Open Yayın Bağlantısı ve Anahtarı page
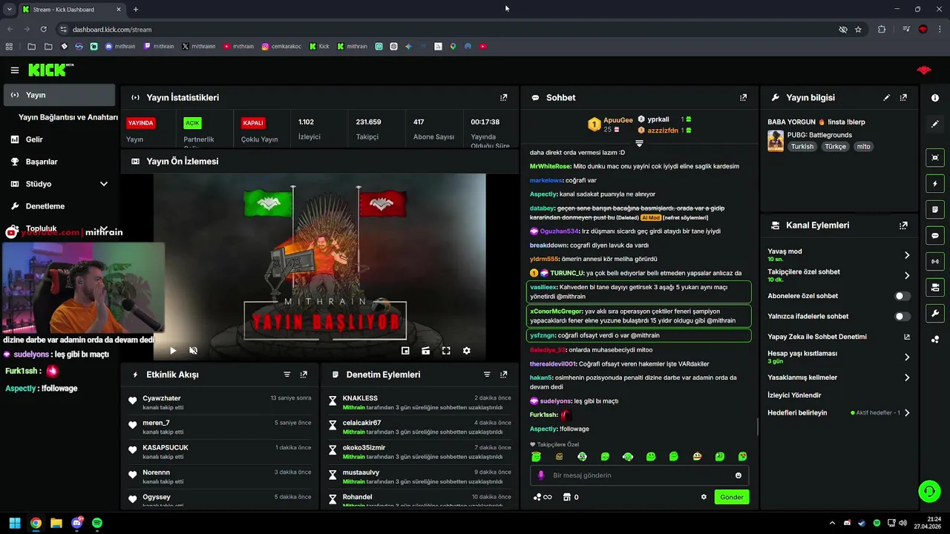 [68, 117]
